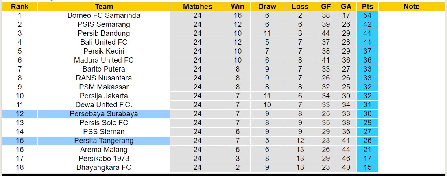Select the Note column header
This screenshot has width=447, height=176.
coord(412,7)
